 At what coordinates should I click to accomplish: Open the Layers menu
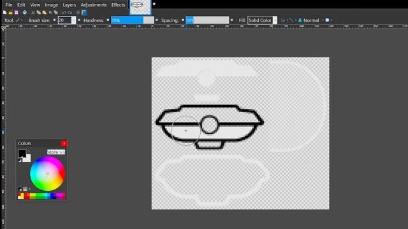(x=69, y=4)
